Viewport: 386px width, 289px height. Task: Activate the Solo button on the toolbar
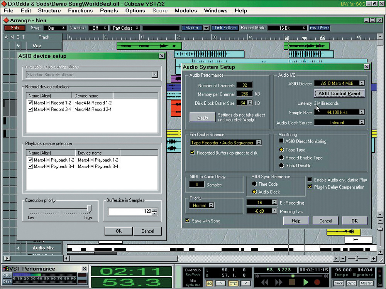pyautogui.click(x=15, y=28)
